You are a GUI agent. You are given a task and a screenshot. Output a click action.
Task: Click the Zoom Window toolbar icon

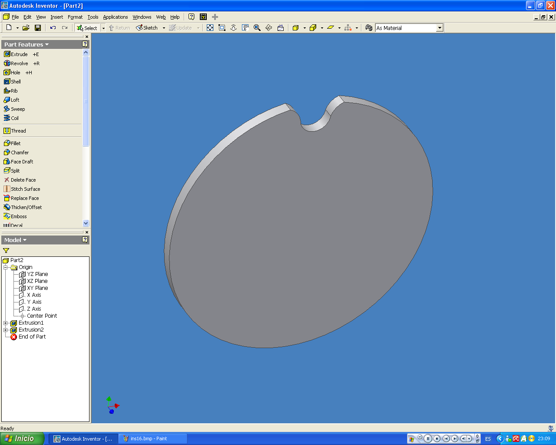(x=222, y=28)
